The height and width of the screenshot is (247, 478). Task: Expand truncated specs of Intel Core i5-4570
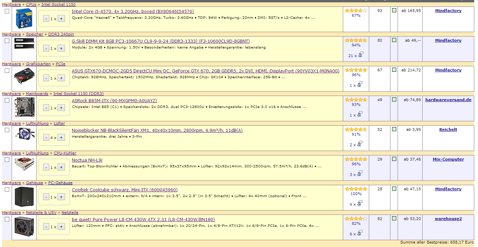coord(313,18)
